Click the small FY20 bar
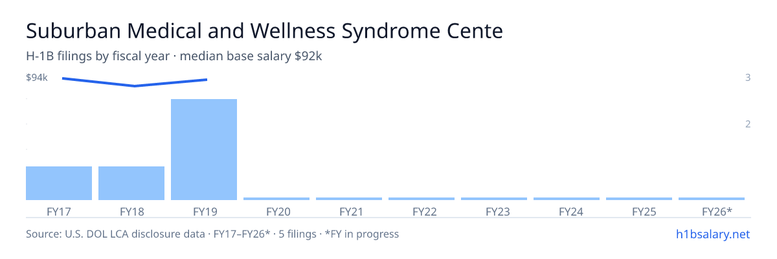 (276, 199)
